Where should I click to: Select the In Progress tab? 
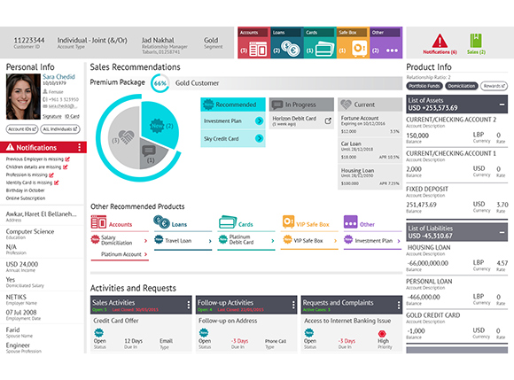click(301, 105)
